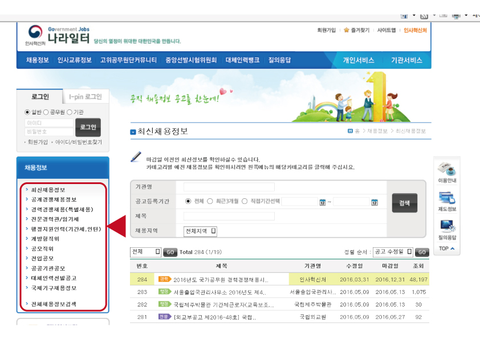Open 공공기관공모 in sidebar

tap(48, 268)
